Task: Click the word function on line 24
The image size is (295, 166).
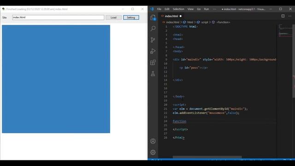Action: pos(179,121)
